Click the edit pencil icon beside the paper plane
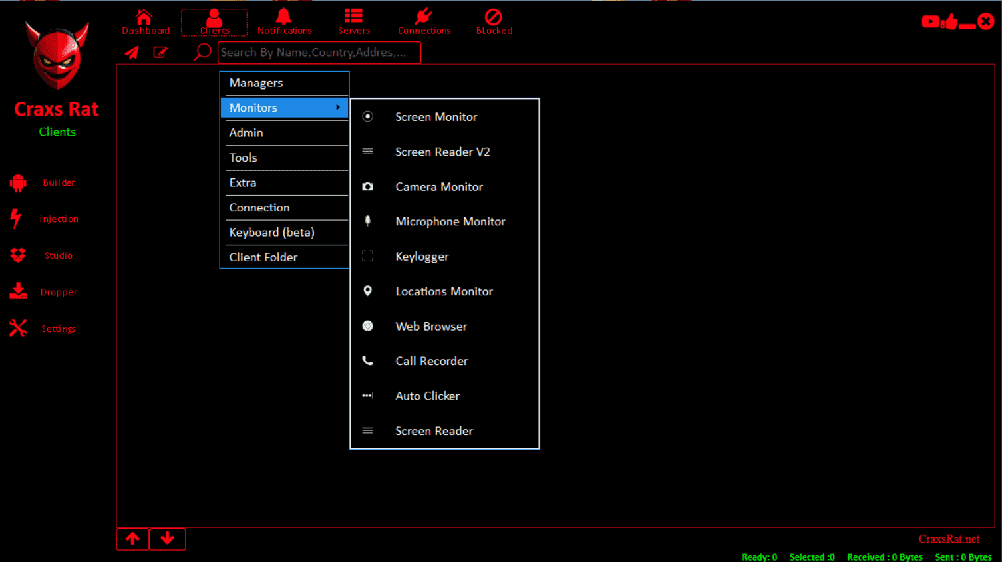The width and height of the screenshot is (1002, 562). [x=160, y=52]
